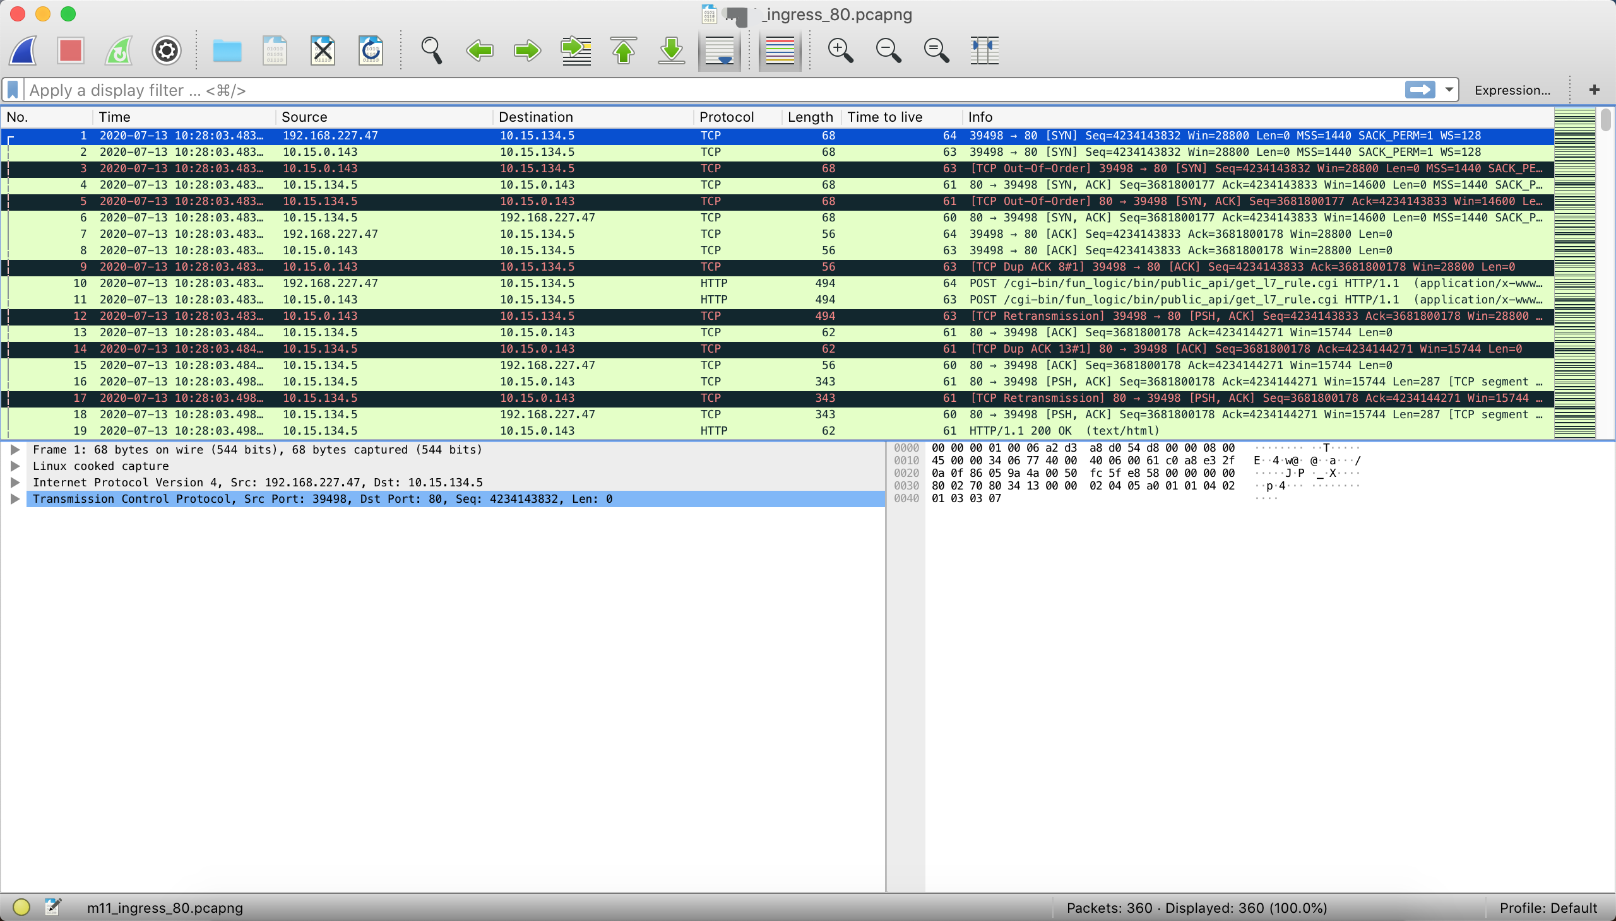The height and width of the screenshot is (921, 1616).
Task: Apply the display filter with the arrow button
Action: [x=1420, y=89]
